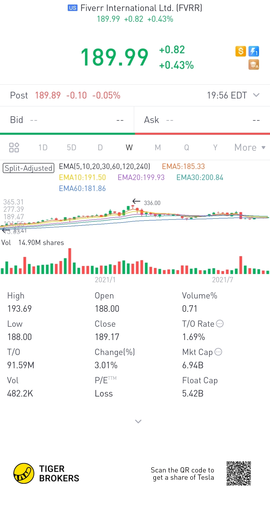Open the blue lightning level-1 icon
This screenshot has height=515, width=270.
254,51
